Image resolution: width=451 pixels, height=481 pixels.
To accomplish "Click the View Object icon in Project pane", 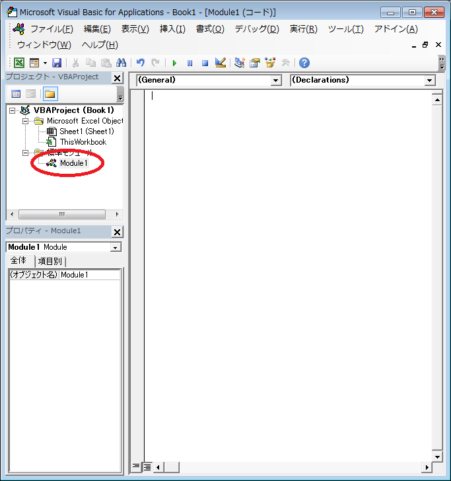I will pos(30,94).
